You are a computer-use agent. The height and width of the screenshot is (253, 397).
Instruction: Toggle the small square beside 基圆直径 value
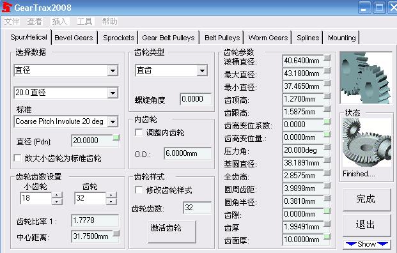327,160
